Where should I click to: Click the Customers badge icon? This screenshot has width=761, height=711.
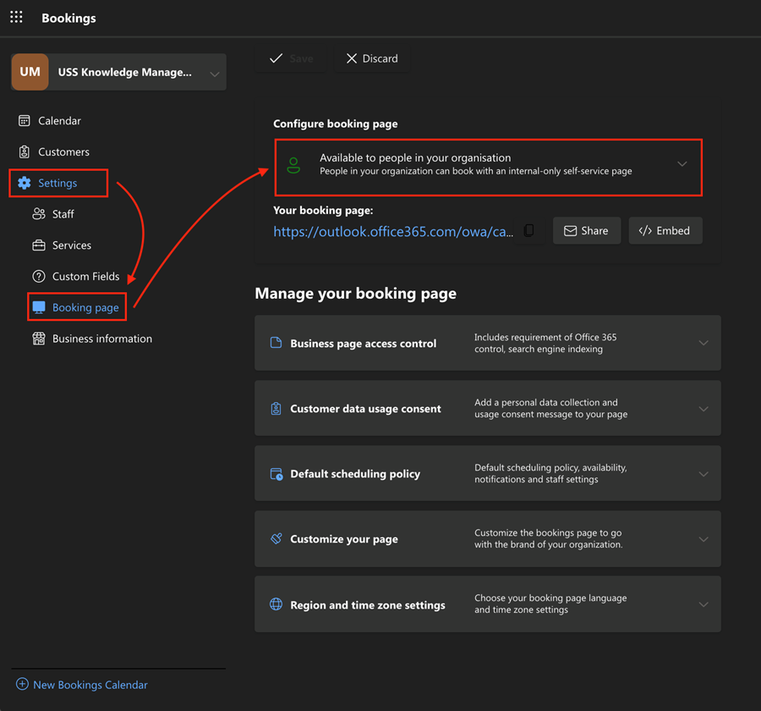pyautogui.click(x=25, y=152)
